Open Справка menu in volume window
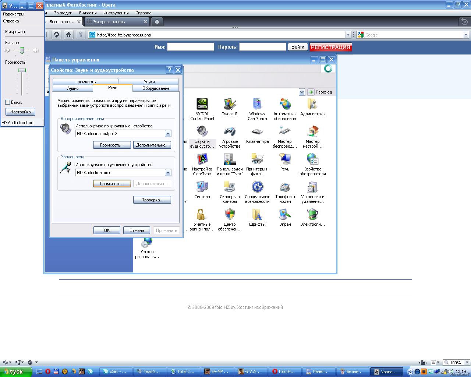The width and height of the screenshot is (471, 377). click(x=11, y=21)
